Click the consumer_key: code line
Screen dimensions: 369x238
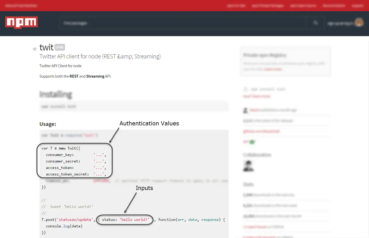[76, 155]
